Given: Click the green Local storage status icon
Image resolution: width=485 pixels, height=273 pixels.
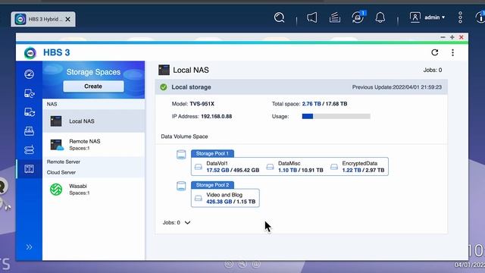Looking at the screenshot, I should pos(164,87).
